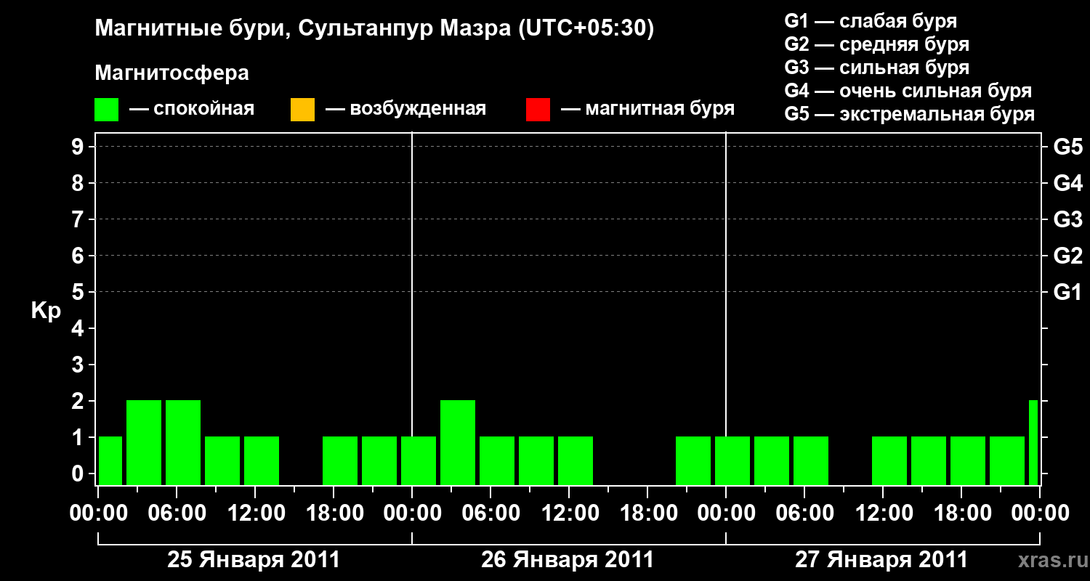The width and height of the screenshot is (1090, 581).
Task: Click the 'Kp' axis title
Action: [46, 311]
